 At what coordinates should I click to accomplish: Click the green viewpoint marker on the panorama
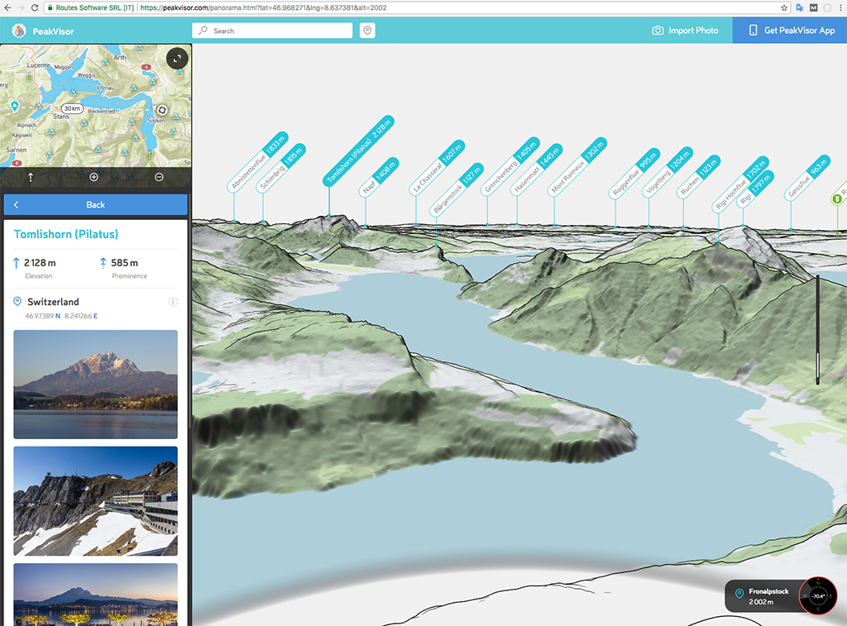[x=837, y=198]
